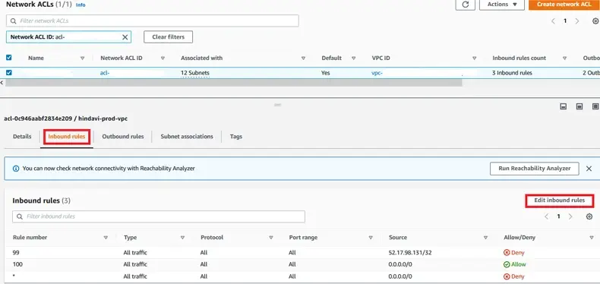Click the acl-0c946aabf2834e209 / hindavi-prod-vpc heading

pyautogui.click(x=66, y=118)
